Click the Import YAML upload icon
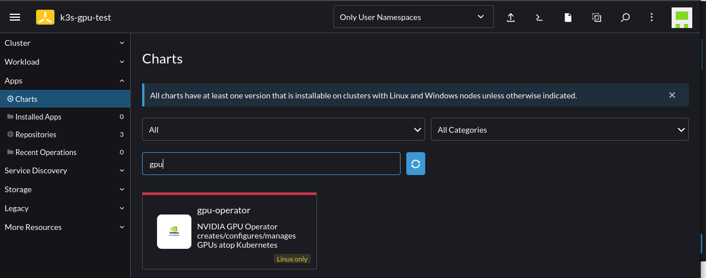The width and height of the screenshot is (706, 278). tap(511, 17)
